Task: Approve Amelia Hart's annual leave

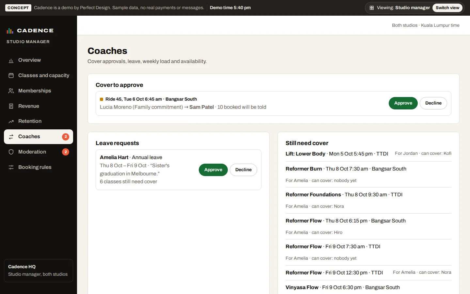Action: 213,170
